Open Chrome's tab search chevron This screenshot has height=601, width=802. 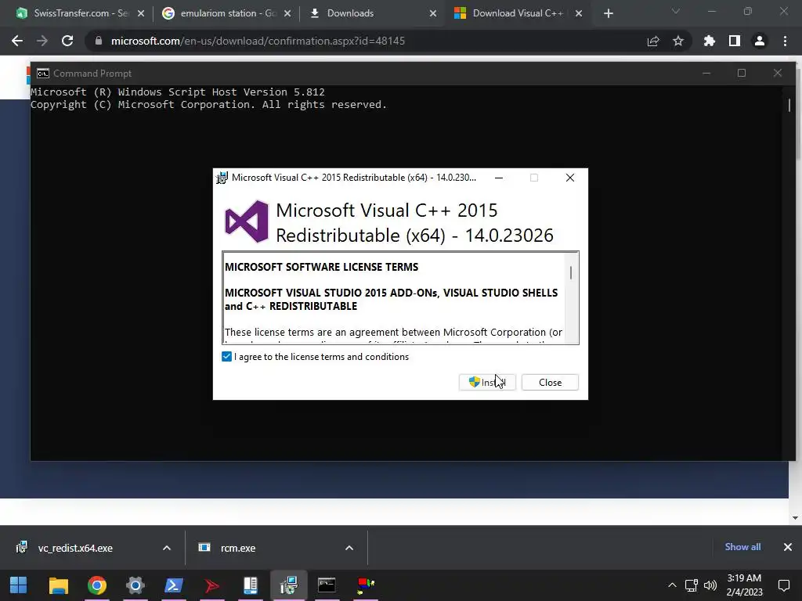(x=676, y=11)
